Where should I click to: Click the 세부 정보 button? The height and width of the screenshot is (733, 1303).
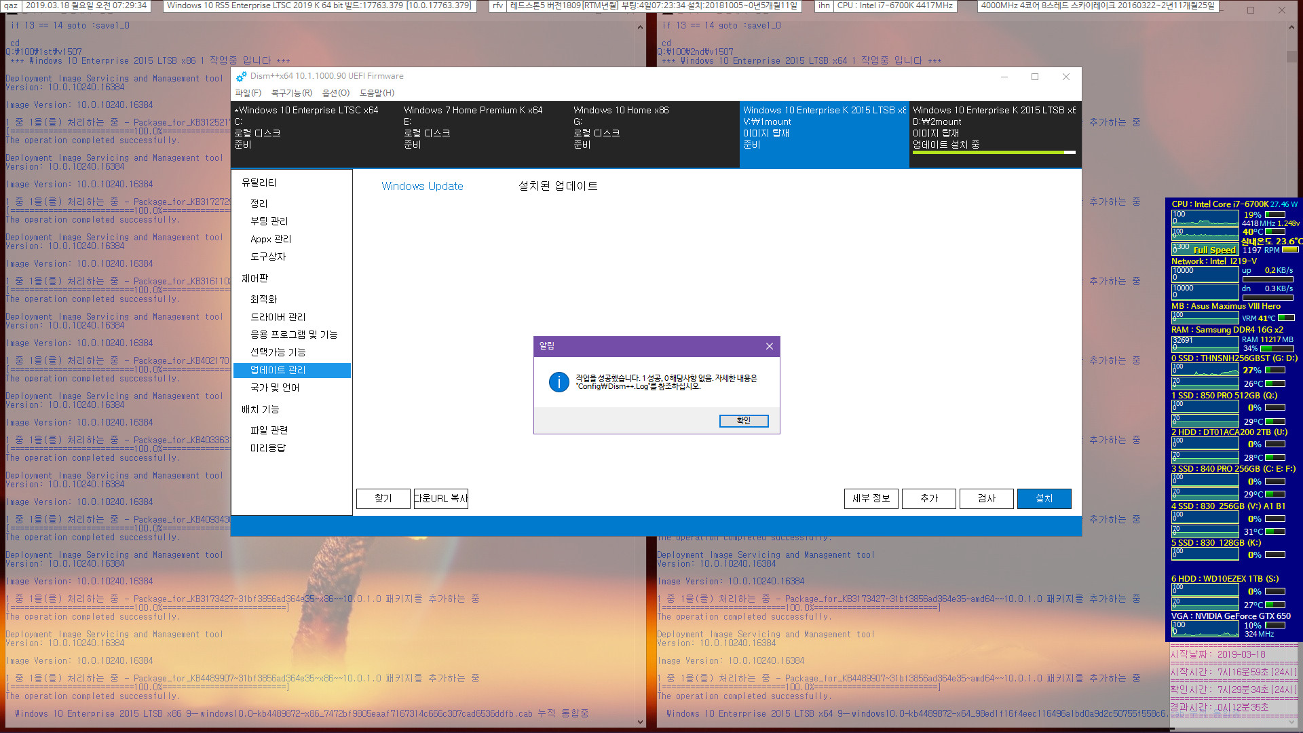coord(871,498)
